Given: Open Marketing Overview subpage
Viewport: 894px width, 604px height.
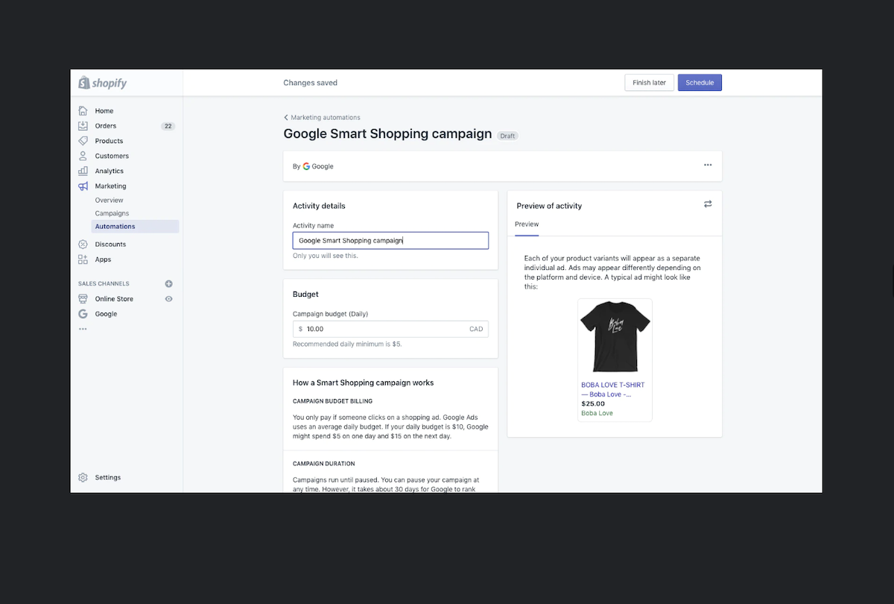Looking at the screenshot, I should pos(109,200).
